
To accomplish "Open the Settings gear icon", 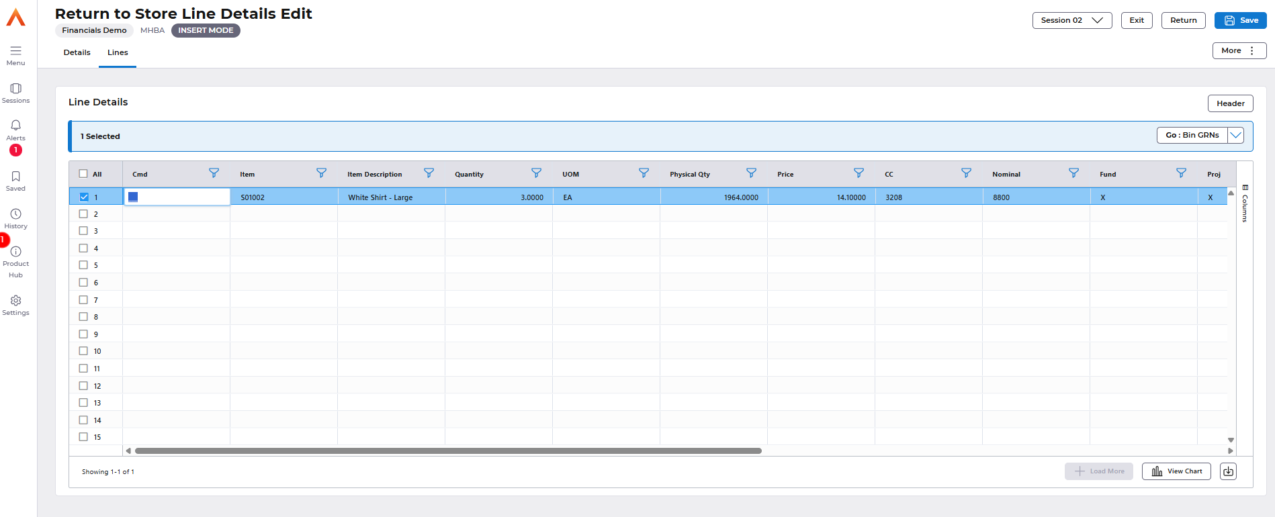I will [15, 300].
